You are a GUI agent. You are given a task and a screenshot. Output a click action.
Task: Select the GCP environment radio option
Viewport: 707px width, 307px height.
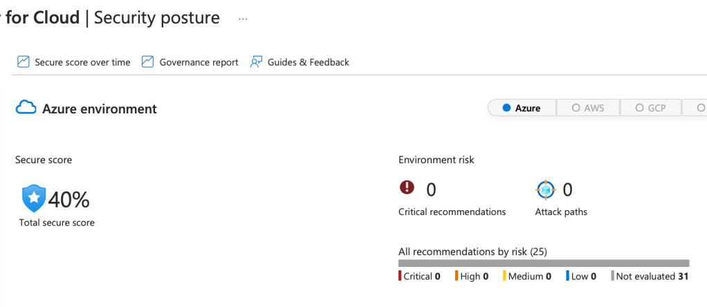pyautogui.click(x=650, y=108)
